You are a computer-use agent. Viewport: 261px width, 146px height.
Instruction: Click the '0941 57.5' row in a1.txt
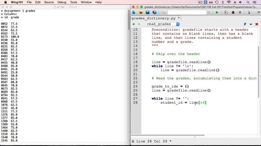(x=9, y=98)
